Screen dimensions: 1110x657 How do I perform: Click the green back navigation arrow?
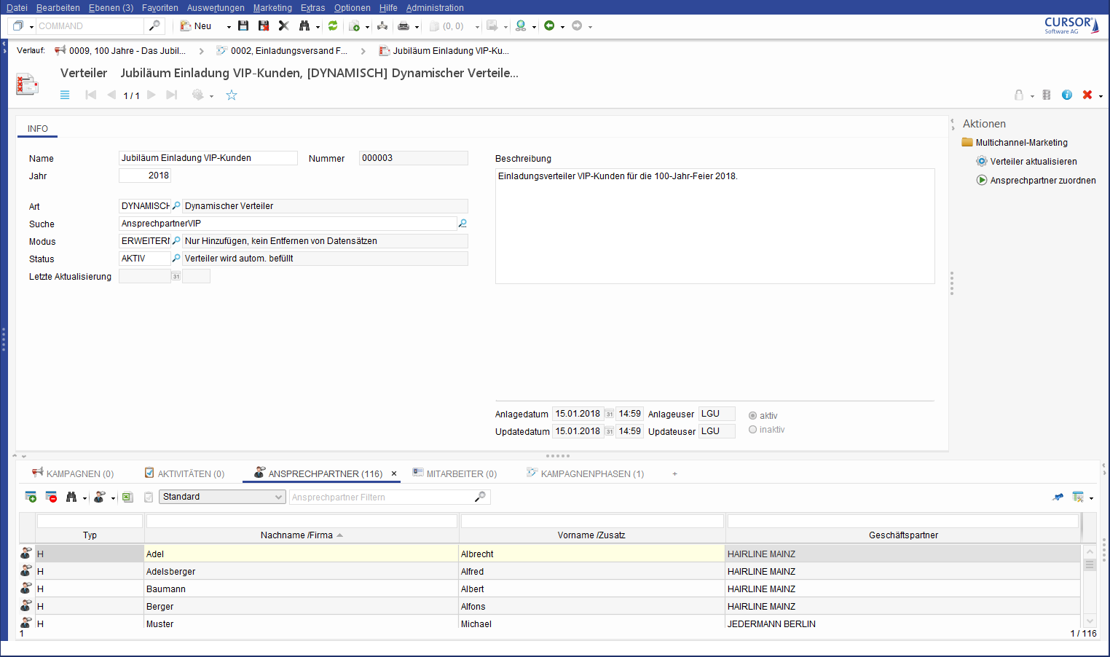point(549,26)
